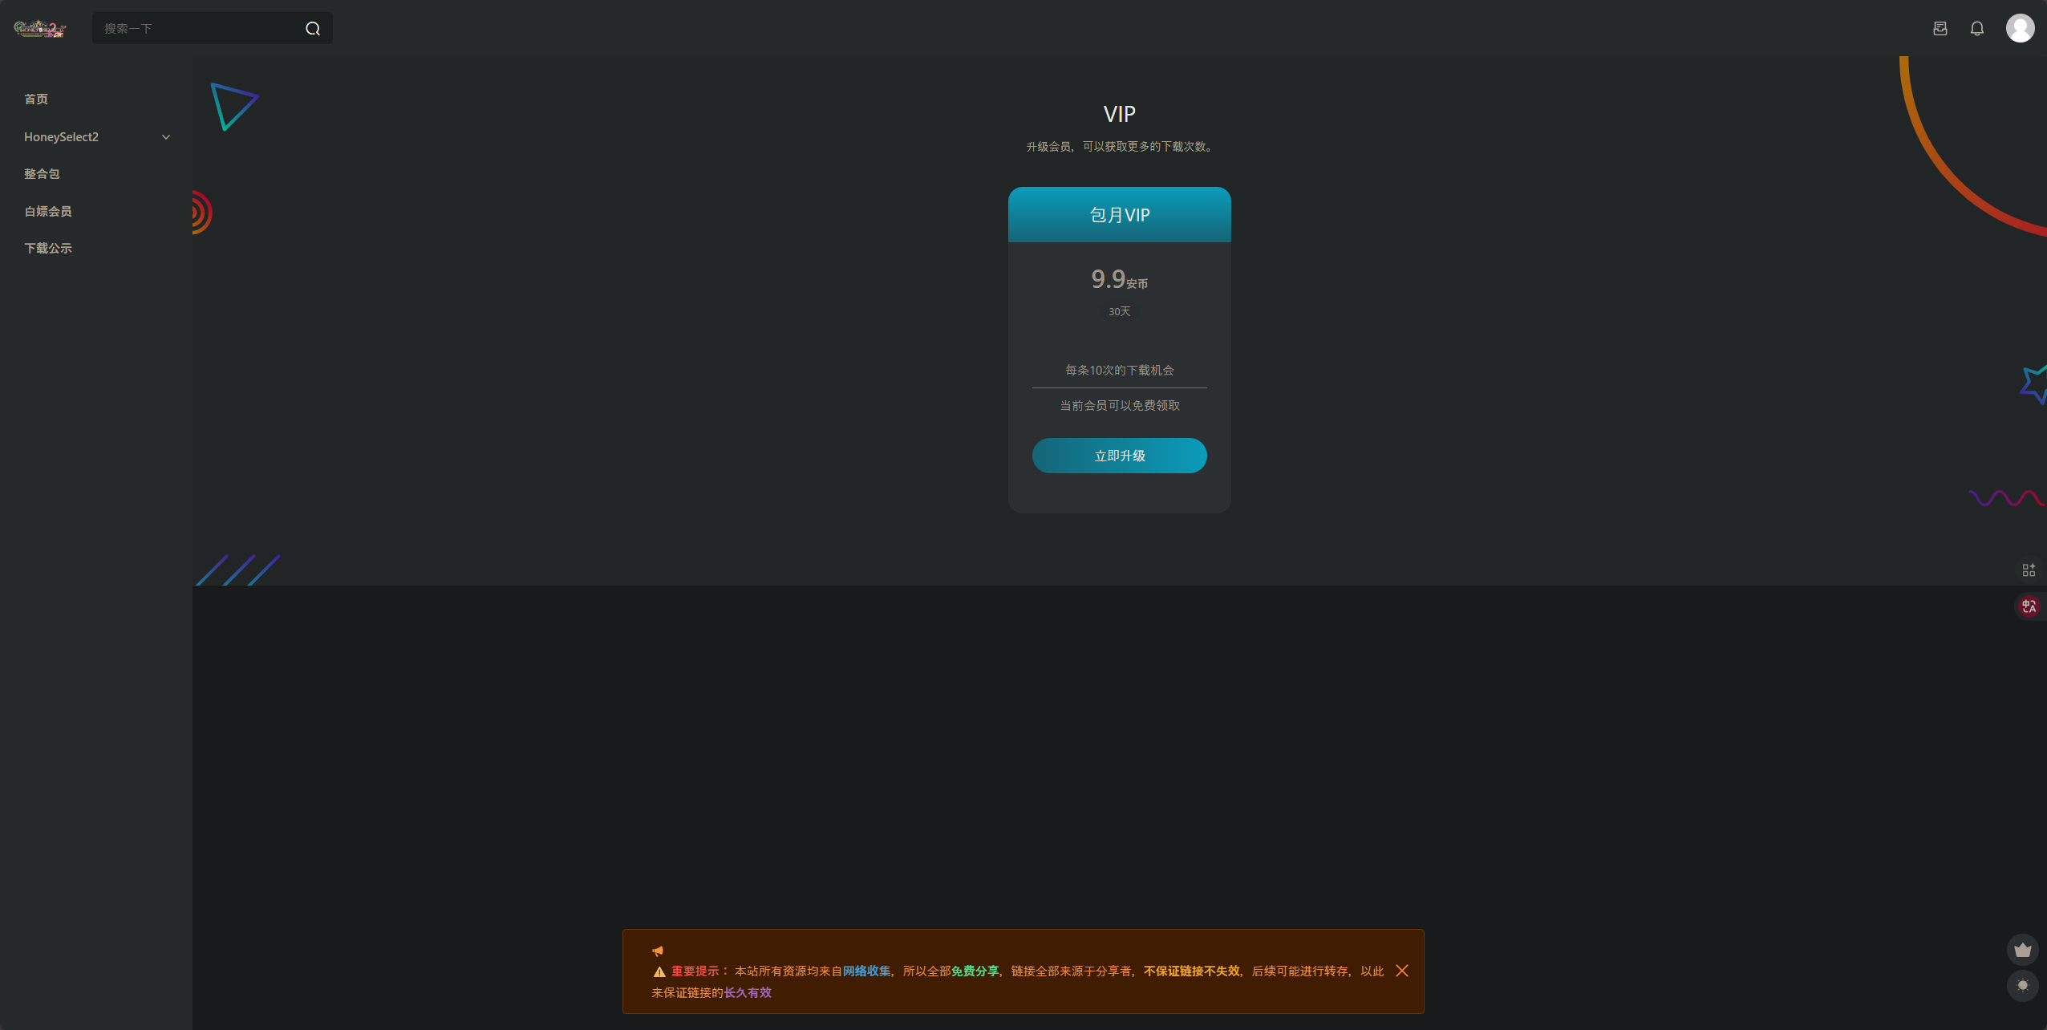Close the orange notice banner
The image size is (2047, 1030).
coord(1402,971)
